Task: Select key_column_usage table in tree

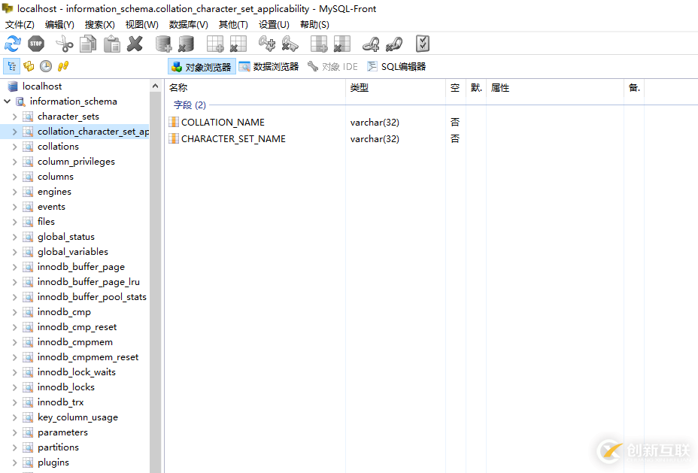Action: coord(77,417)
